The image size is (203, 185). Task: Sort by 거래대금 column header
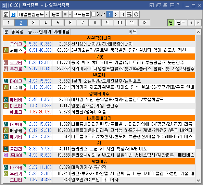[61, 32]
